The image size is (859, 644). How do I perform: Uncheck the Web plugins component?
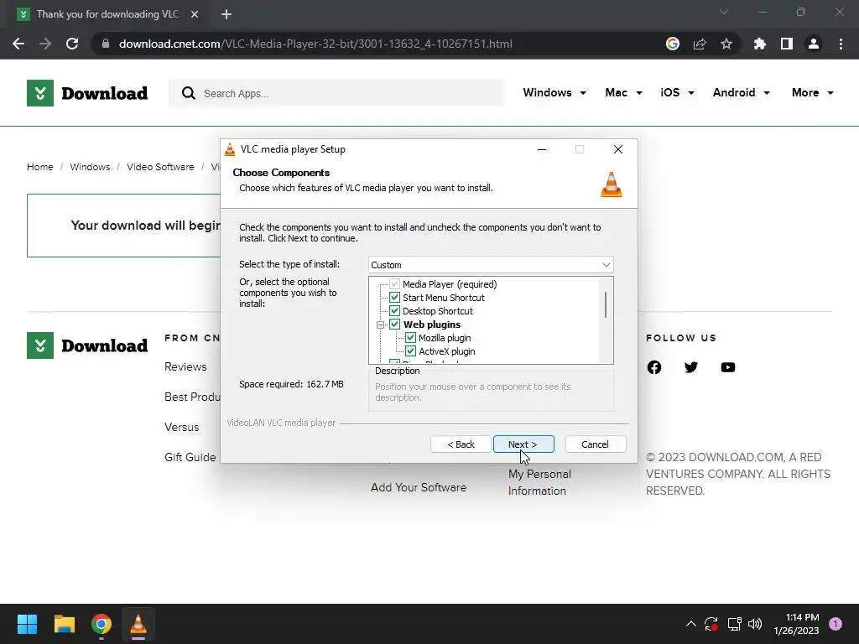[394, 325]
